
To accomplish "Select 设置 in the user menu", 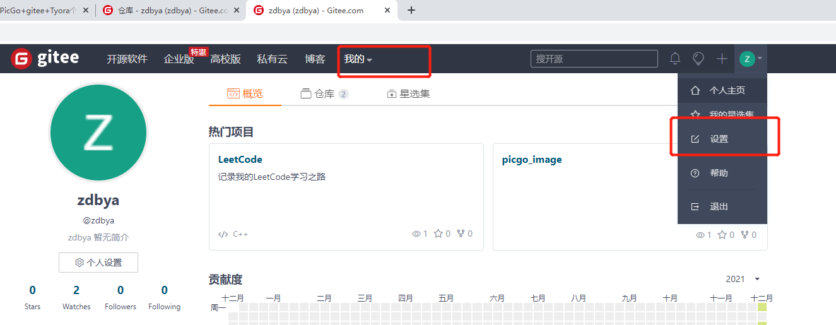I will click(x=722, y=139).
